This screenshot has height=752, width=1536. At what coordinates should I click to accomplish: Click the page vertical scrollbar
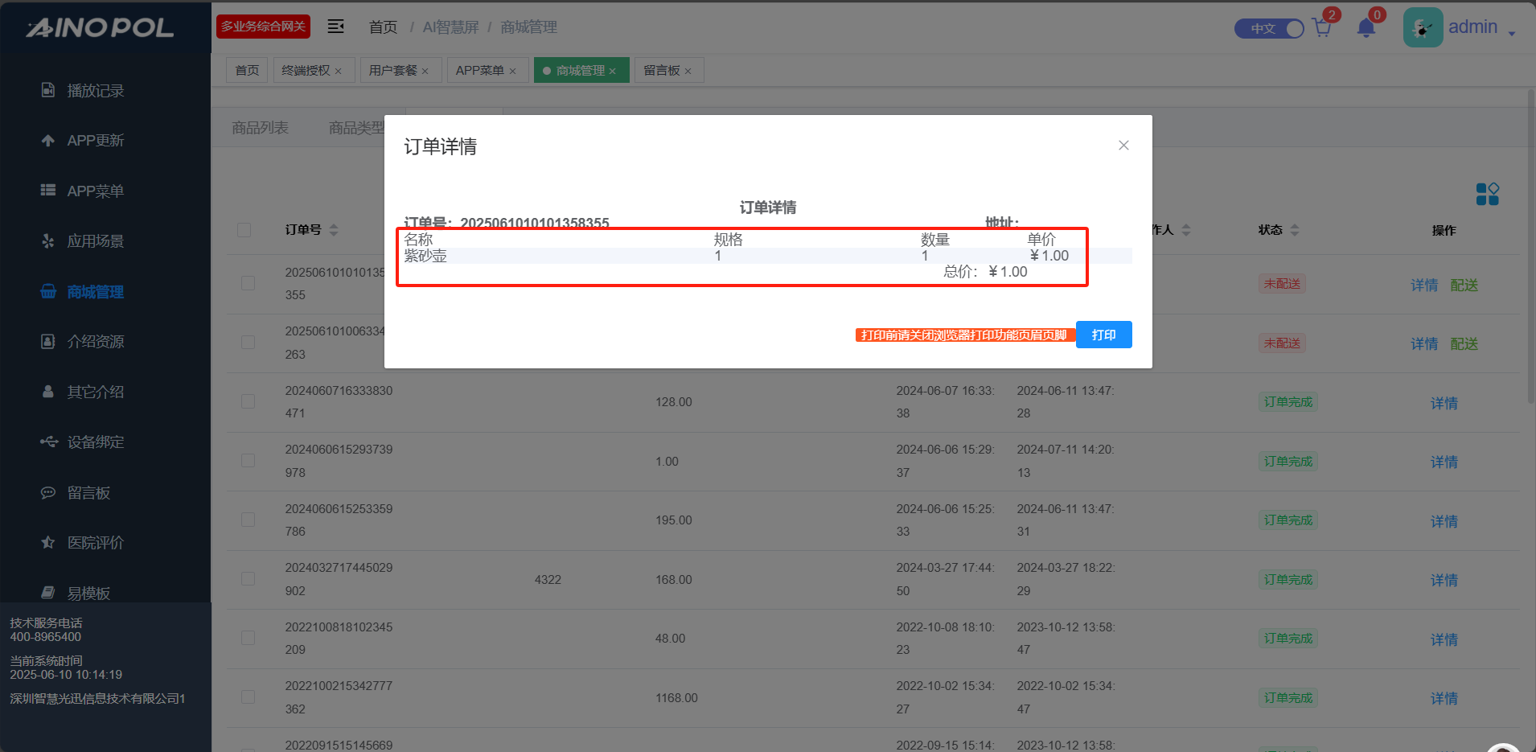(1530, 241)
